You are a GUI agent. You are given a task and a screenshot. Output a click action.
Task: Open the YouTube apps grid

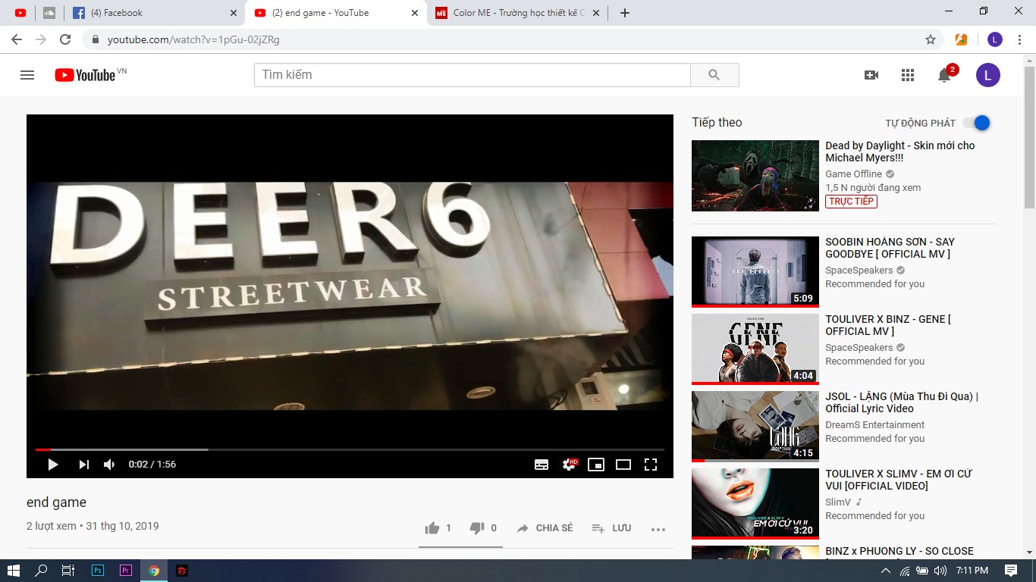[908, 75]
